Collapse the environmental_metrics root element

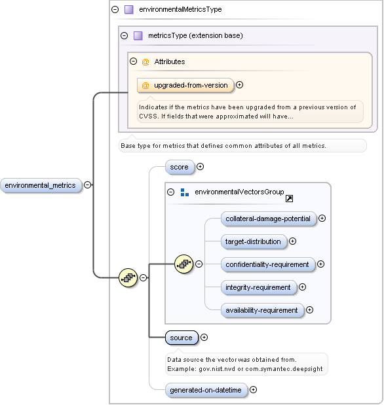[x=87, y=185]
